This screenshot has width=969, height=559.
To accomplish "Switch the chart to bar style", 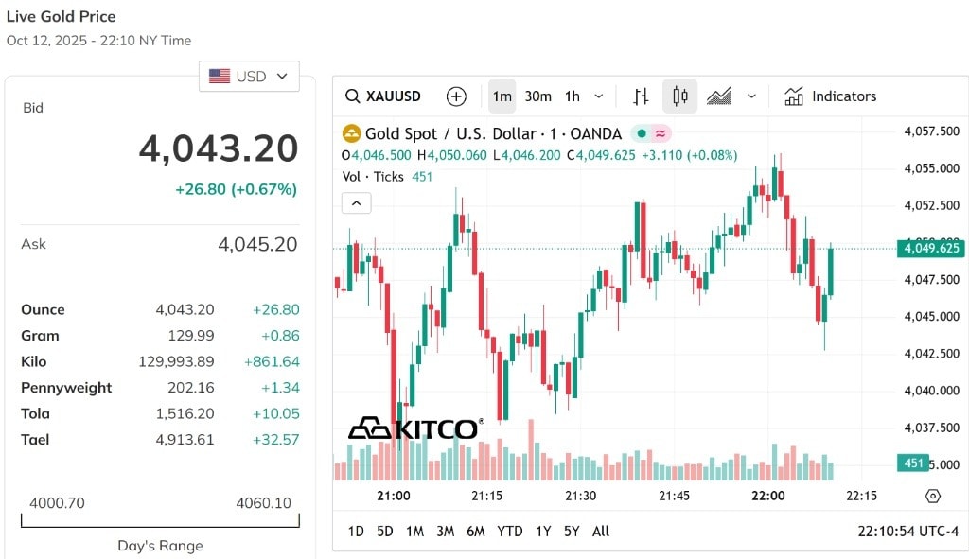I will pos(641,96).
